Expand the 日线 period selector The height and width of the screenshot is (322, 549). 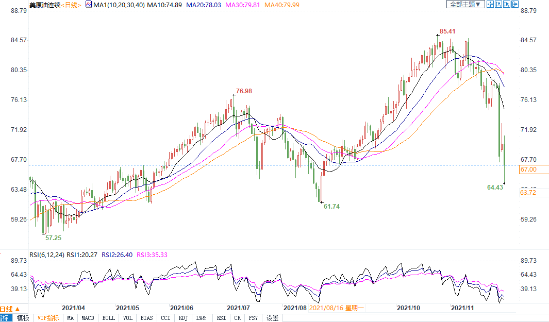(73, 5)
